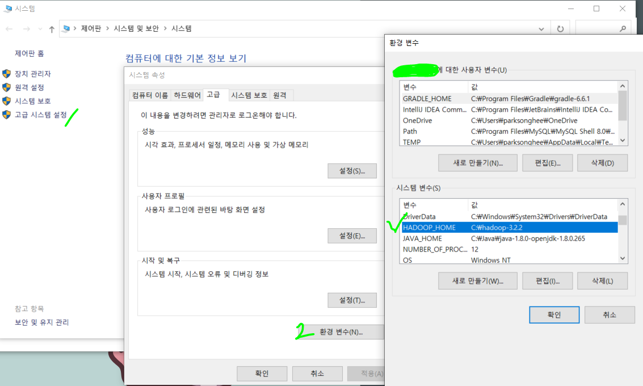Open the recent locations dropdown arrow
The height and width of the screenshot is (386, 643).
(40, 29)
